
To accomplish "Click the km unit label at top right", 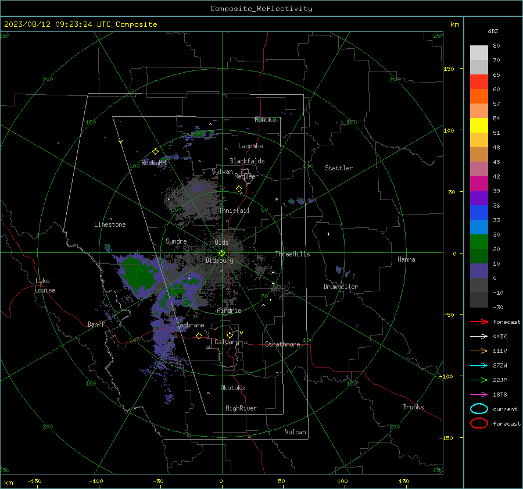I will (454, 24).
